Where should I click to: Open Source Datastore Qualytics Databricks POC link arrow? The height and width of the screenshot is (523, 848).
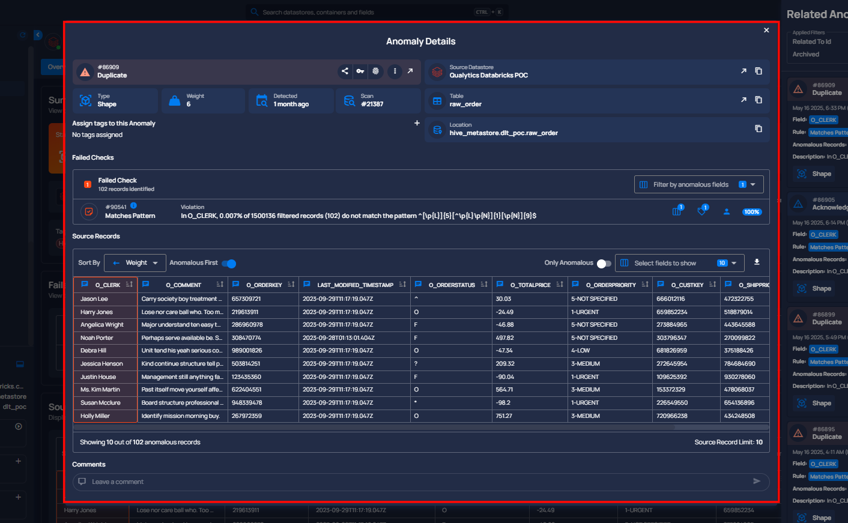[x=744, y=71]
